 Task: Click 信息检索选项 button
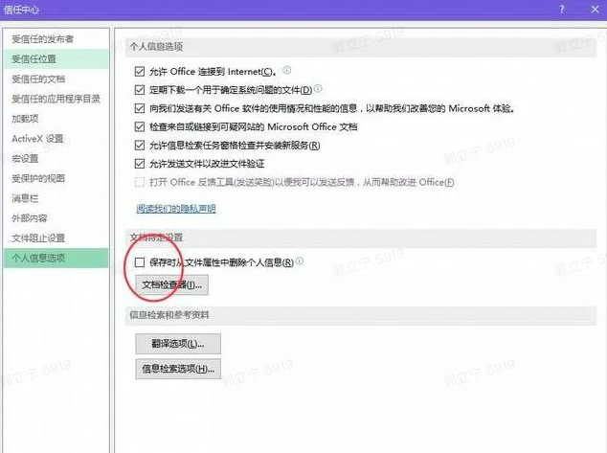click(x=178, y=368)
